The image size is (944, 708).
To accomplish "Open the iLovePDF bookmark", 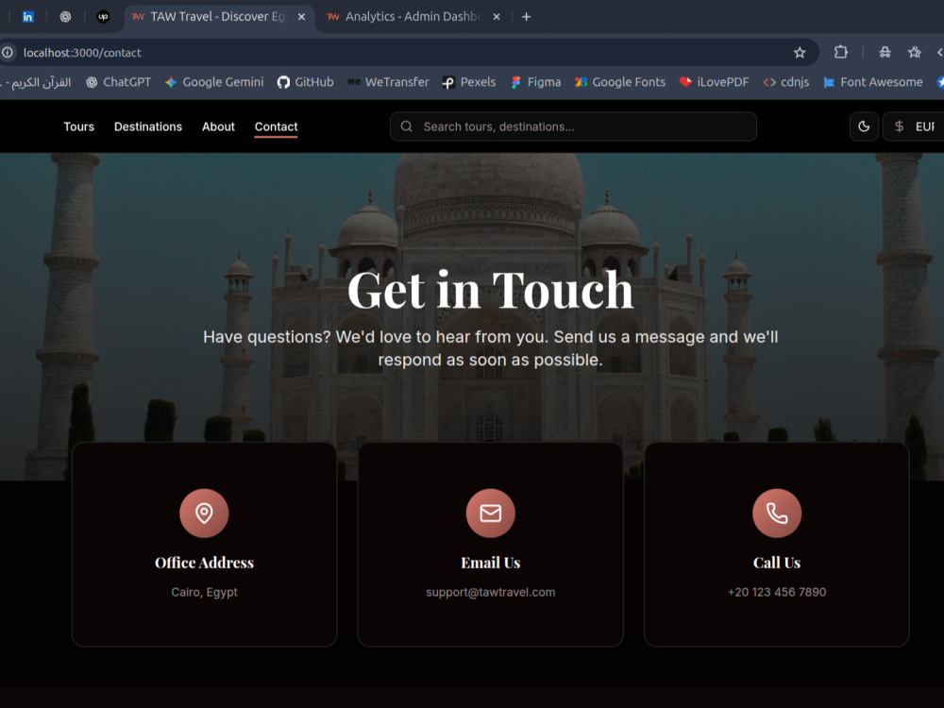I will pos(714,82).
